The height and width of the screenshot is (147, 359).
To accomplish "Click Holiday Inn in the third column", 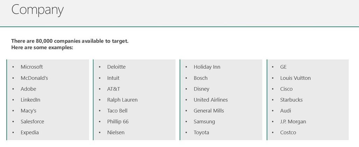I will tap(207, 67).
